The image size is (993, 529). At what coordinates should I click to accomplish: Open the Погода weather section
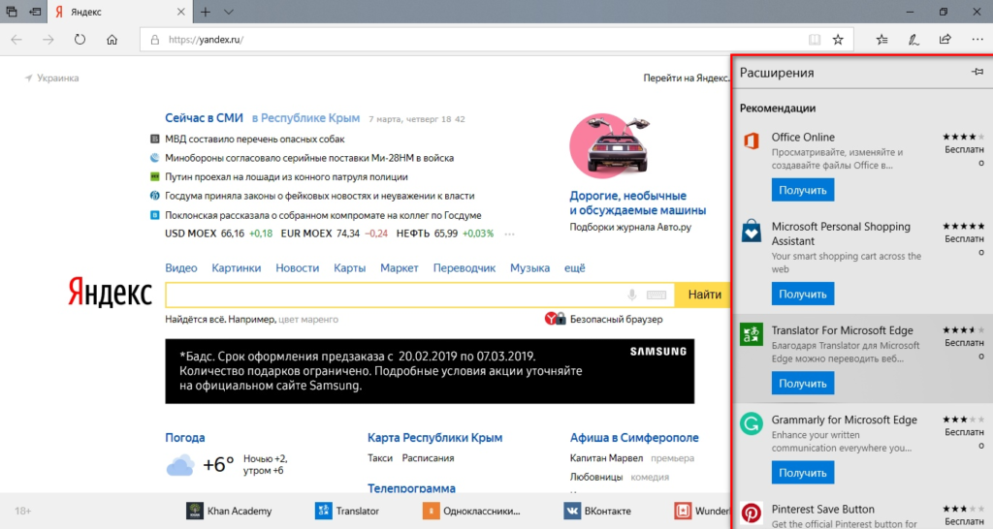tap(185, 437)
